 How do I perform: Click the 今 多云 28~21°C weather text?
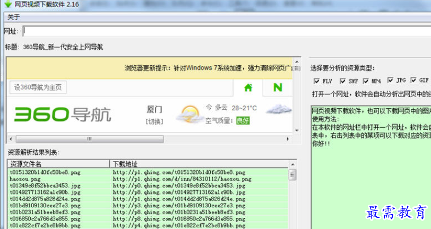pyautogui.click(x=231, y=108)
